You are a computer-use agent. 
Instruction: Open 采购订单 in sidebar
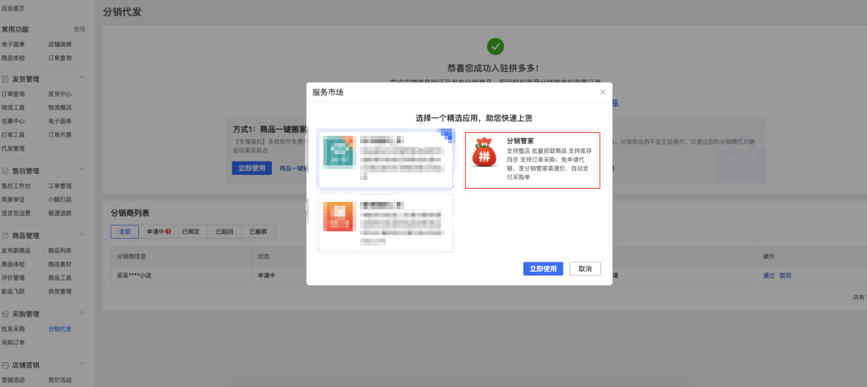[x=13, y=343]
